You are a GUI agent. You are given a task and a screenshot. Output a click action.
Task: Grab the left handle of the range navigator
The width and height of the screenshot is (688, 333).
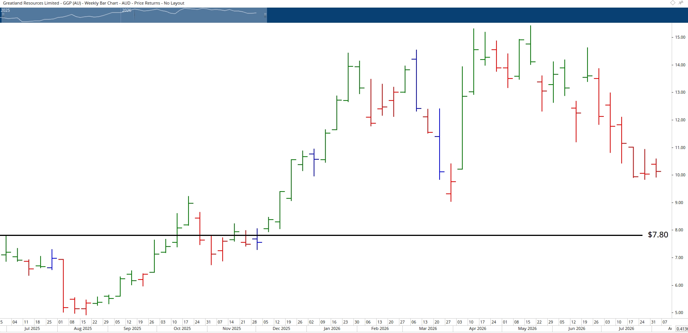(x=3, y=15)
